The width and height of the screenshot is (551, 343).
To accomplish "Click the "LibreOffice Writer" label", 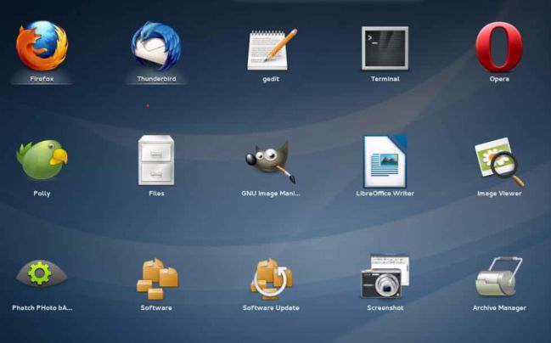I will click(x=385, y=194).
